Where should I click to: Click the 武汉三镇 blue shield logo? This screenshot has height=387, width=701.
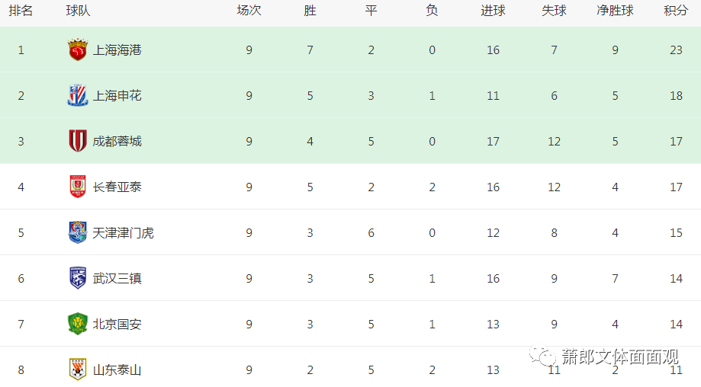pyautogui.click(x=78, y=278)
